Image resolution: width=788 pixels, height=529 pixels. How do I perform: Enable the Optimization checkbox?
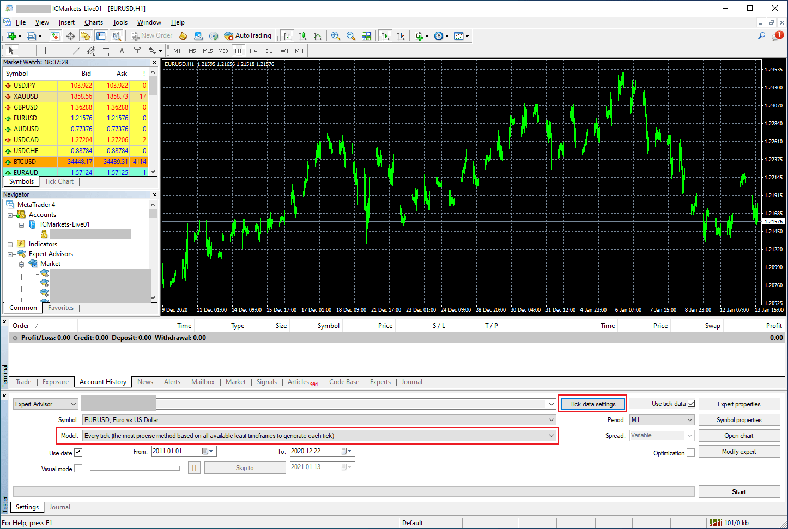691,453
